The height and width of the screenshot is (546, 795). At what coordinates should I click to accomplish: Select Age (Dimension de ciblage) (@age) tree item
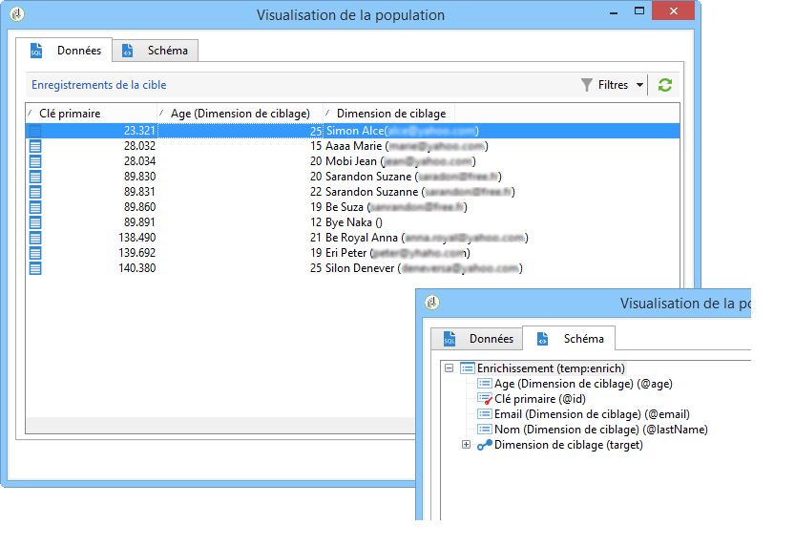(x=583, y=384)
